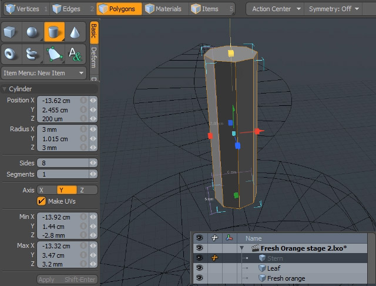
Task: Select the Torus primitive tool
Action: [x=12, y=54]
